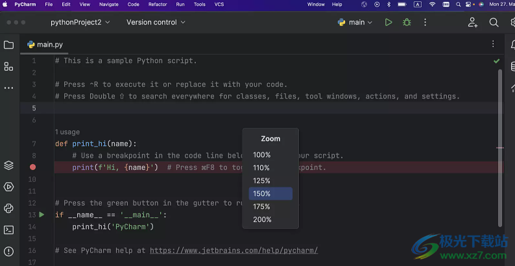Follow the jetbrains.com/help/pycharm link
Viewport: 515px width, 266px height.
[x=234, y=250]
